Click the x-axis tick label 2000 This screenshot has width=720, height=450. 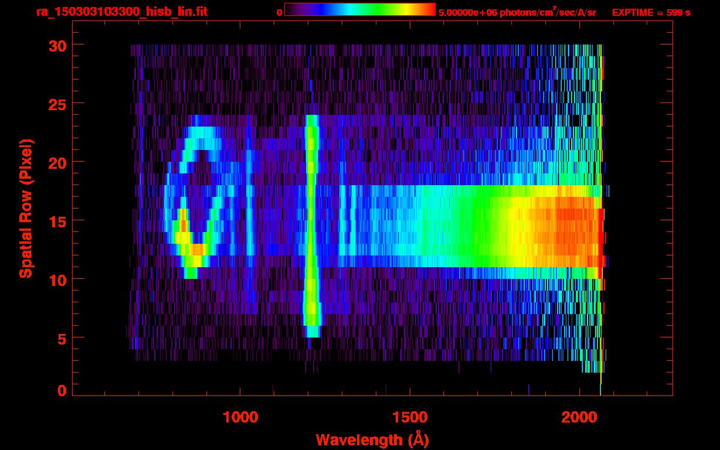[579, 417]
